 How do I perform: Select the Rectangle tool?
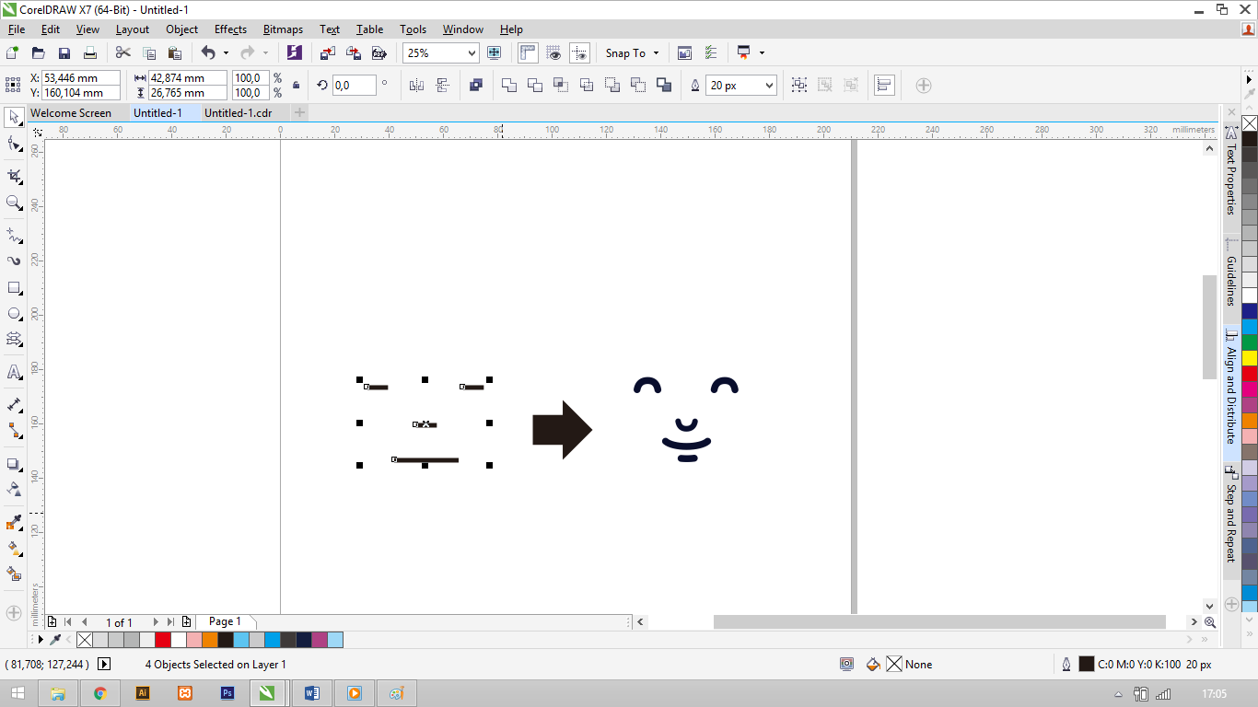click(13, 288)
